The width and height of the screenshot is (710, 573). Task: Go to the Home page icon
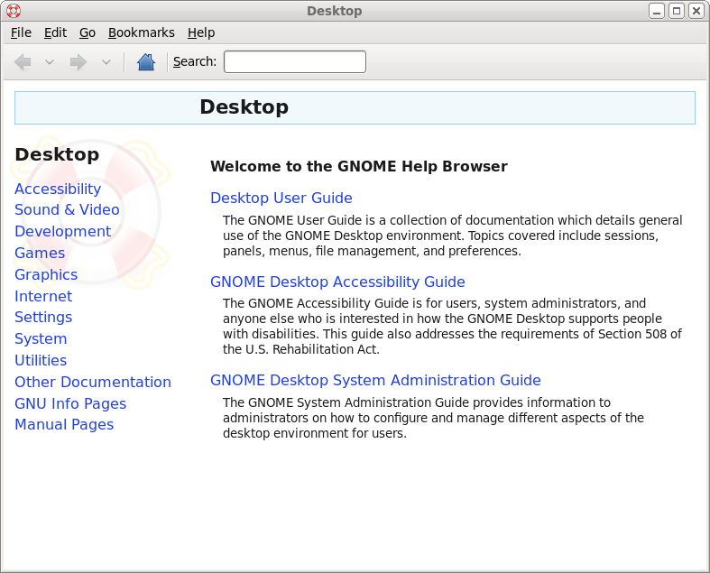click(146, 62)
